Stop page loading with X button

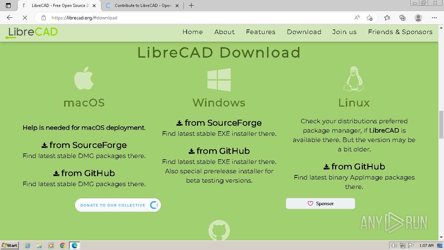[25, 18]
